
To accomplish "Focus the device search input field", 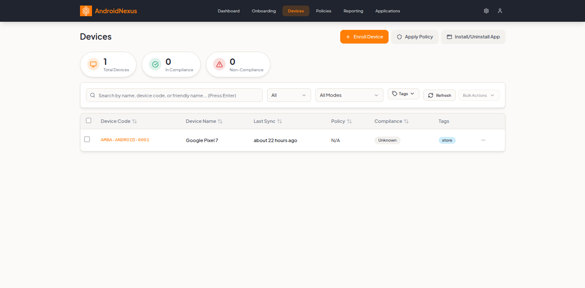I will 178,96.
